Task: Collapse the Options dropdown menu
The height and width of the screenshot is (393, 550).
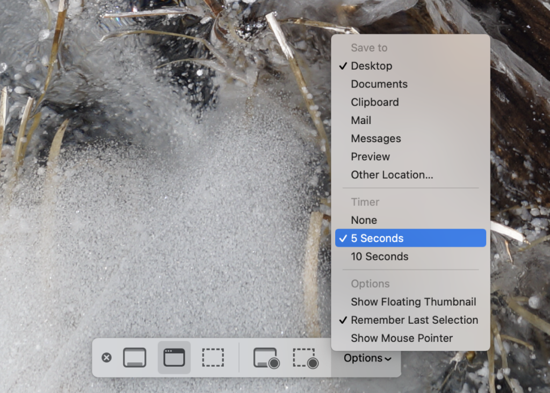Action: coord(367,358)
